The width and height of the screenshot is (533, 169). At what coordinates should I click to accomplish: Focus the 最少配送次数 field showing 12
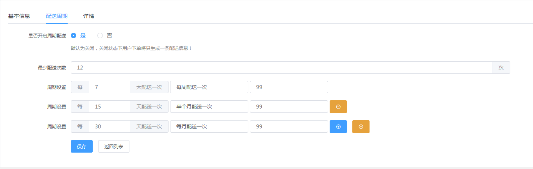click(281, 68)
